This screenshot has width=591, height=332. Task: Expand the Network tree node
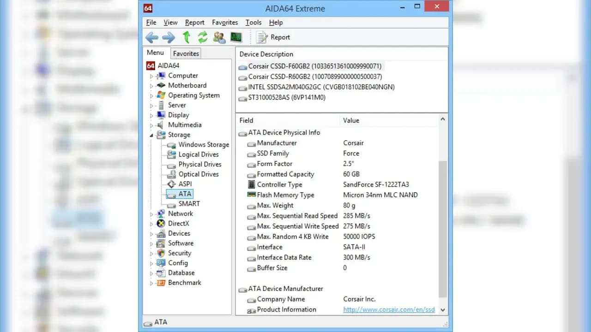pos(151,214)
